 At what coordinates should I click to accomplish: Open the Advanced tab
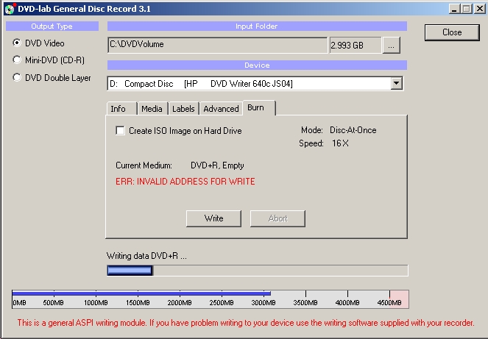pyautogui.click(x=222, y=109)
